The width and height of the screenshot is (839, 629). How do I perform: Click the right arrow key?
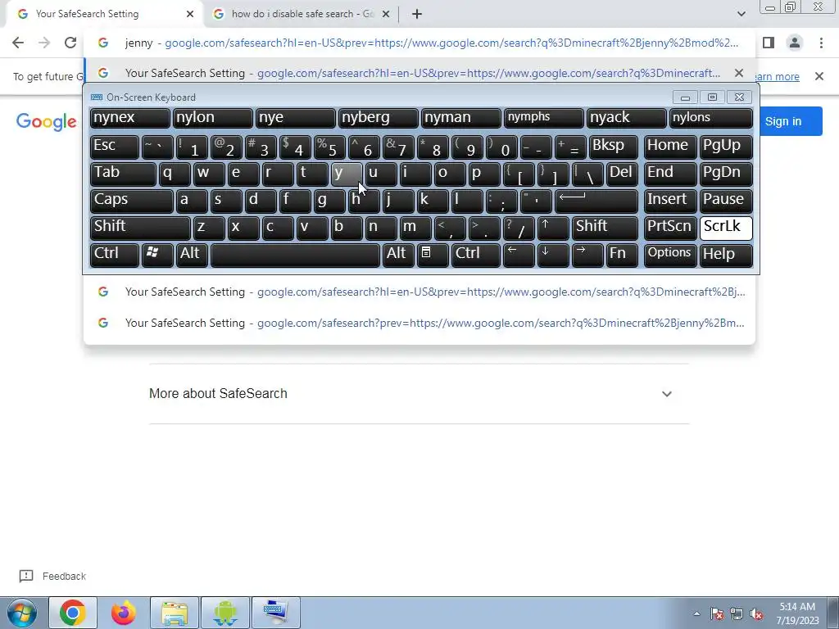587,256
